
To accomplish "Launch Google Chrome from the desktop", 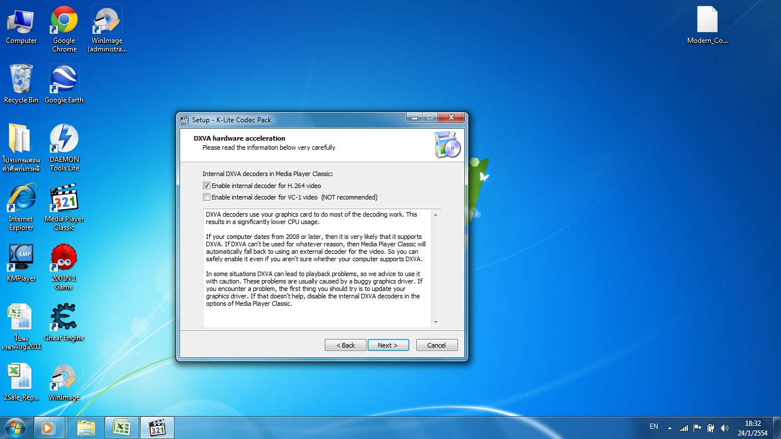I will [64, 30].
